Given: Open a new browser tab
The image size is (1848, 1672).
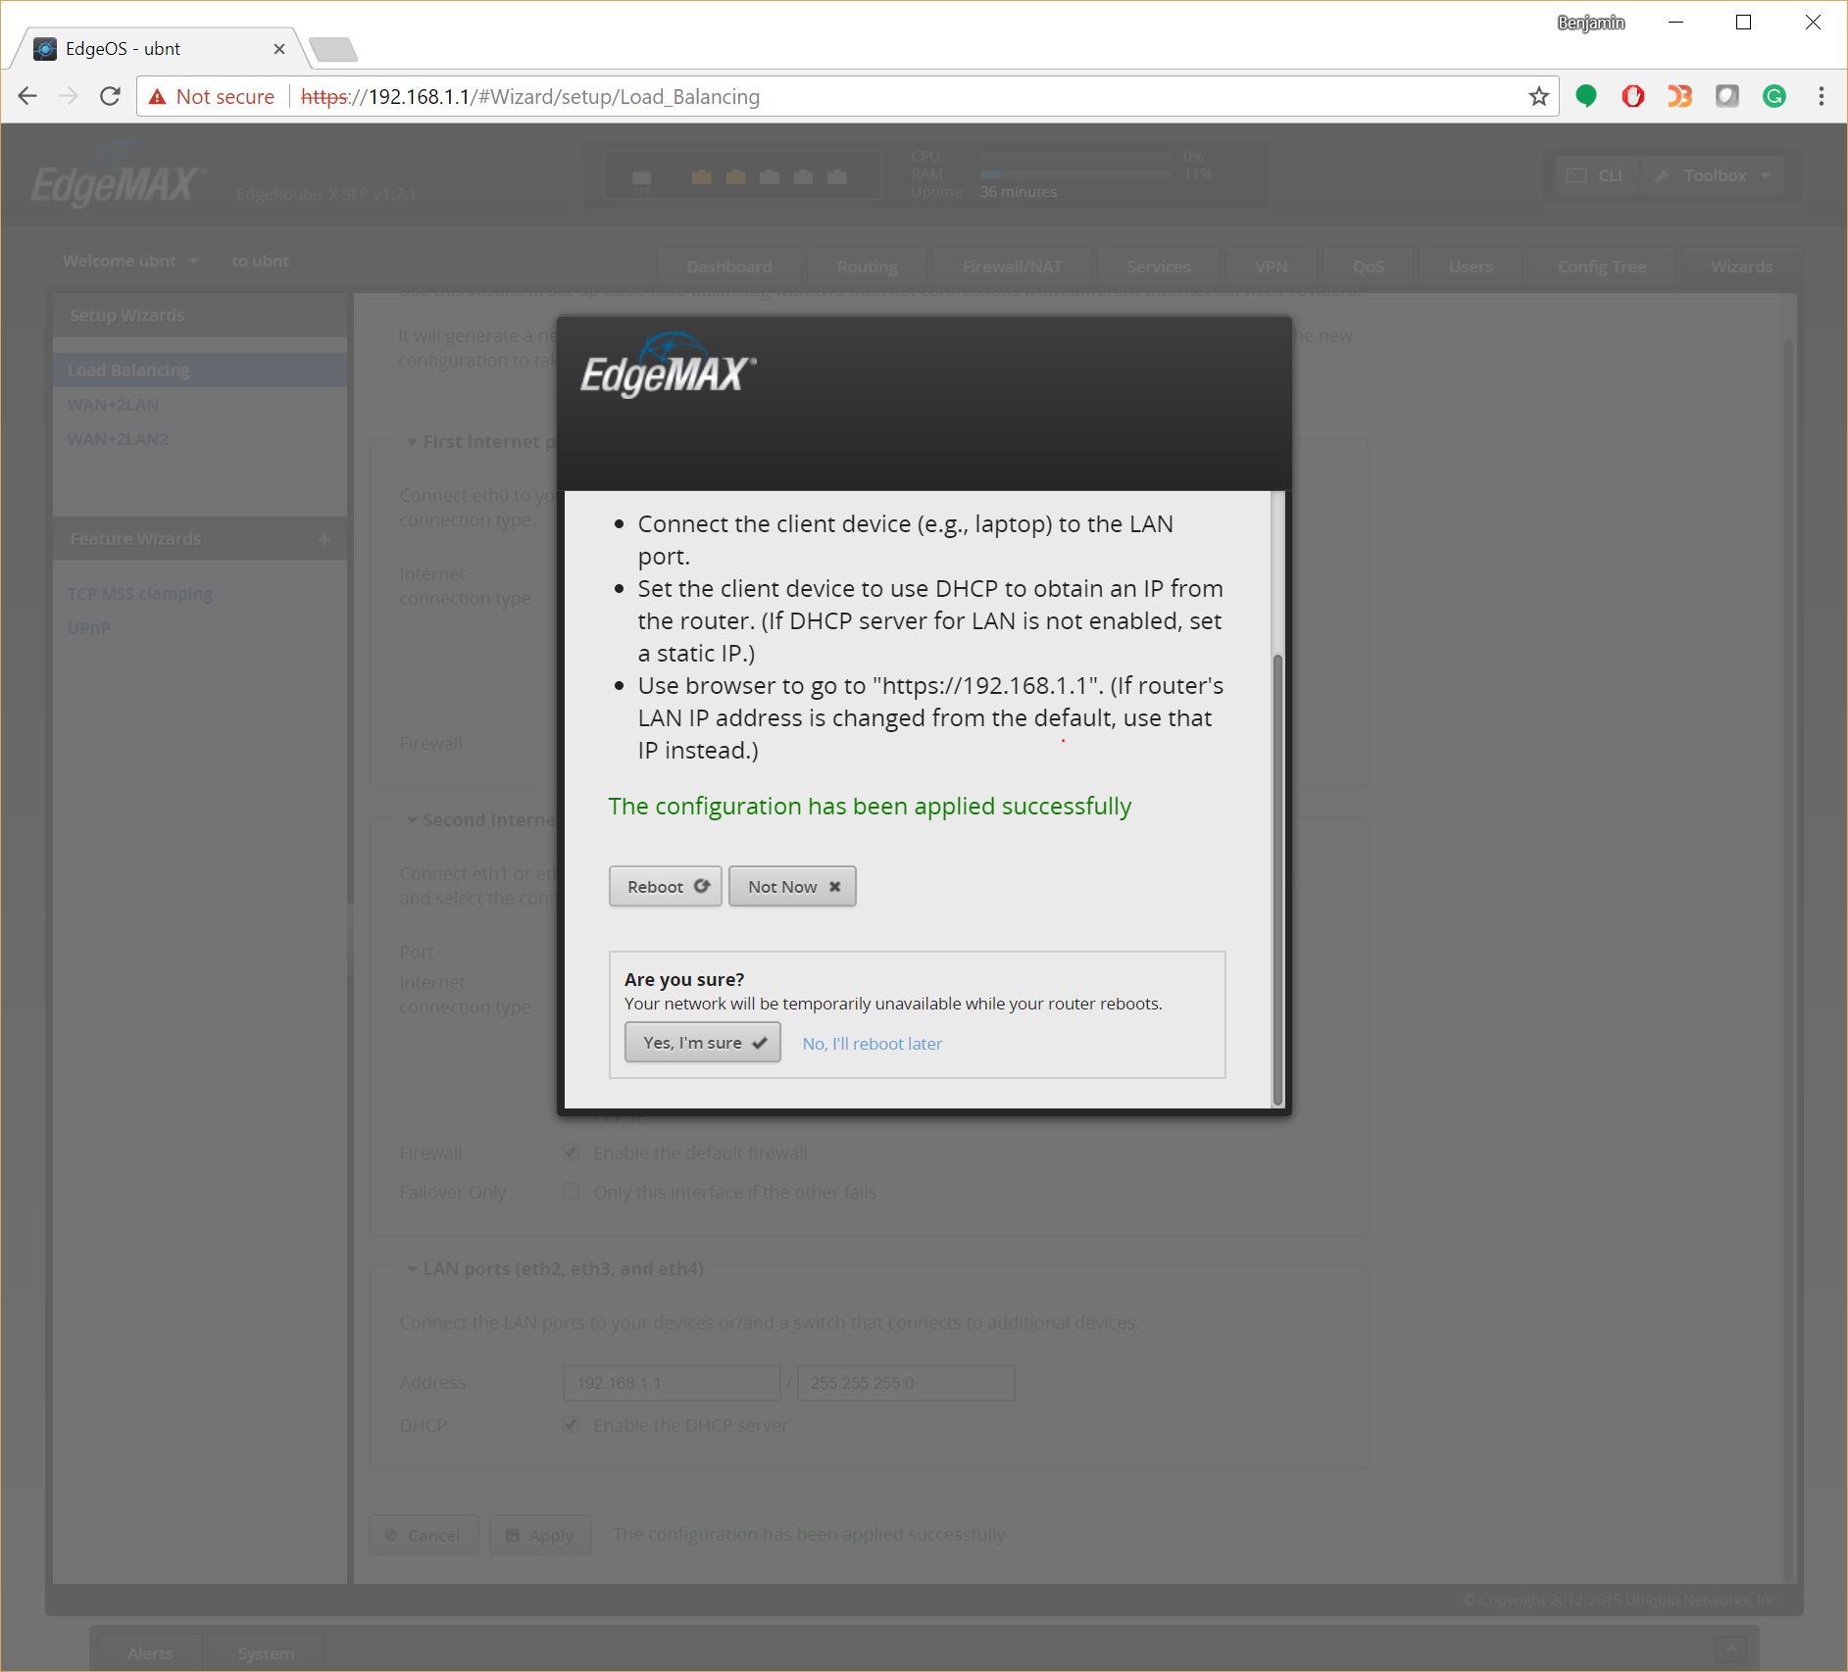Looking at the screenshot, I should (332, 49).
